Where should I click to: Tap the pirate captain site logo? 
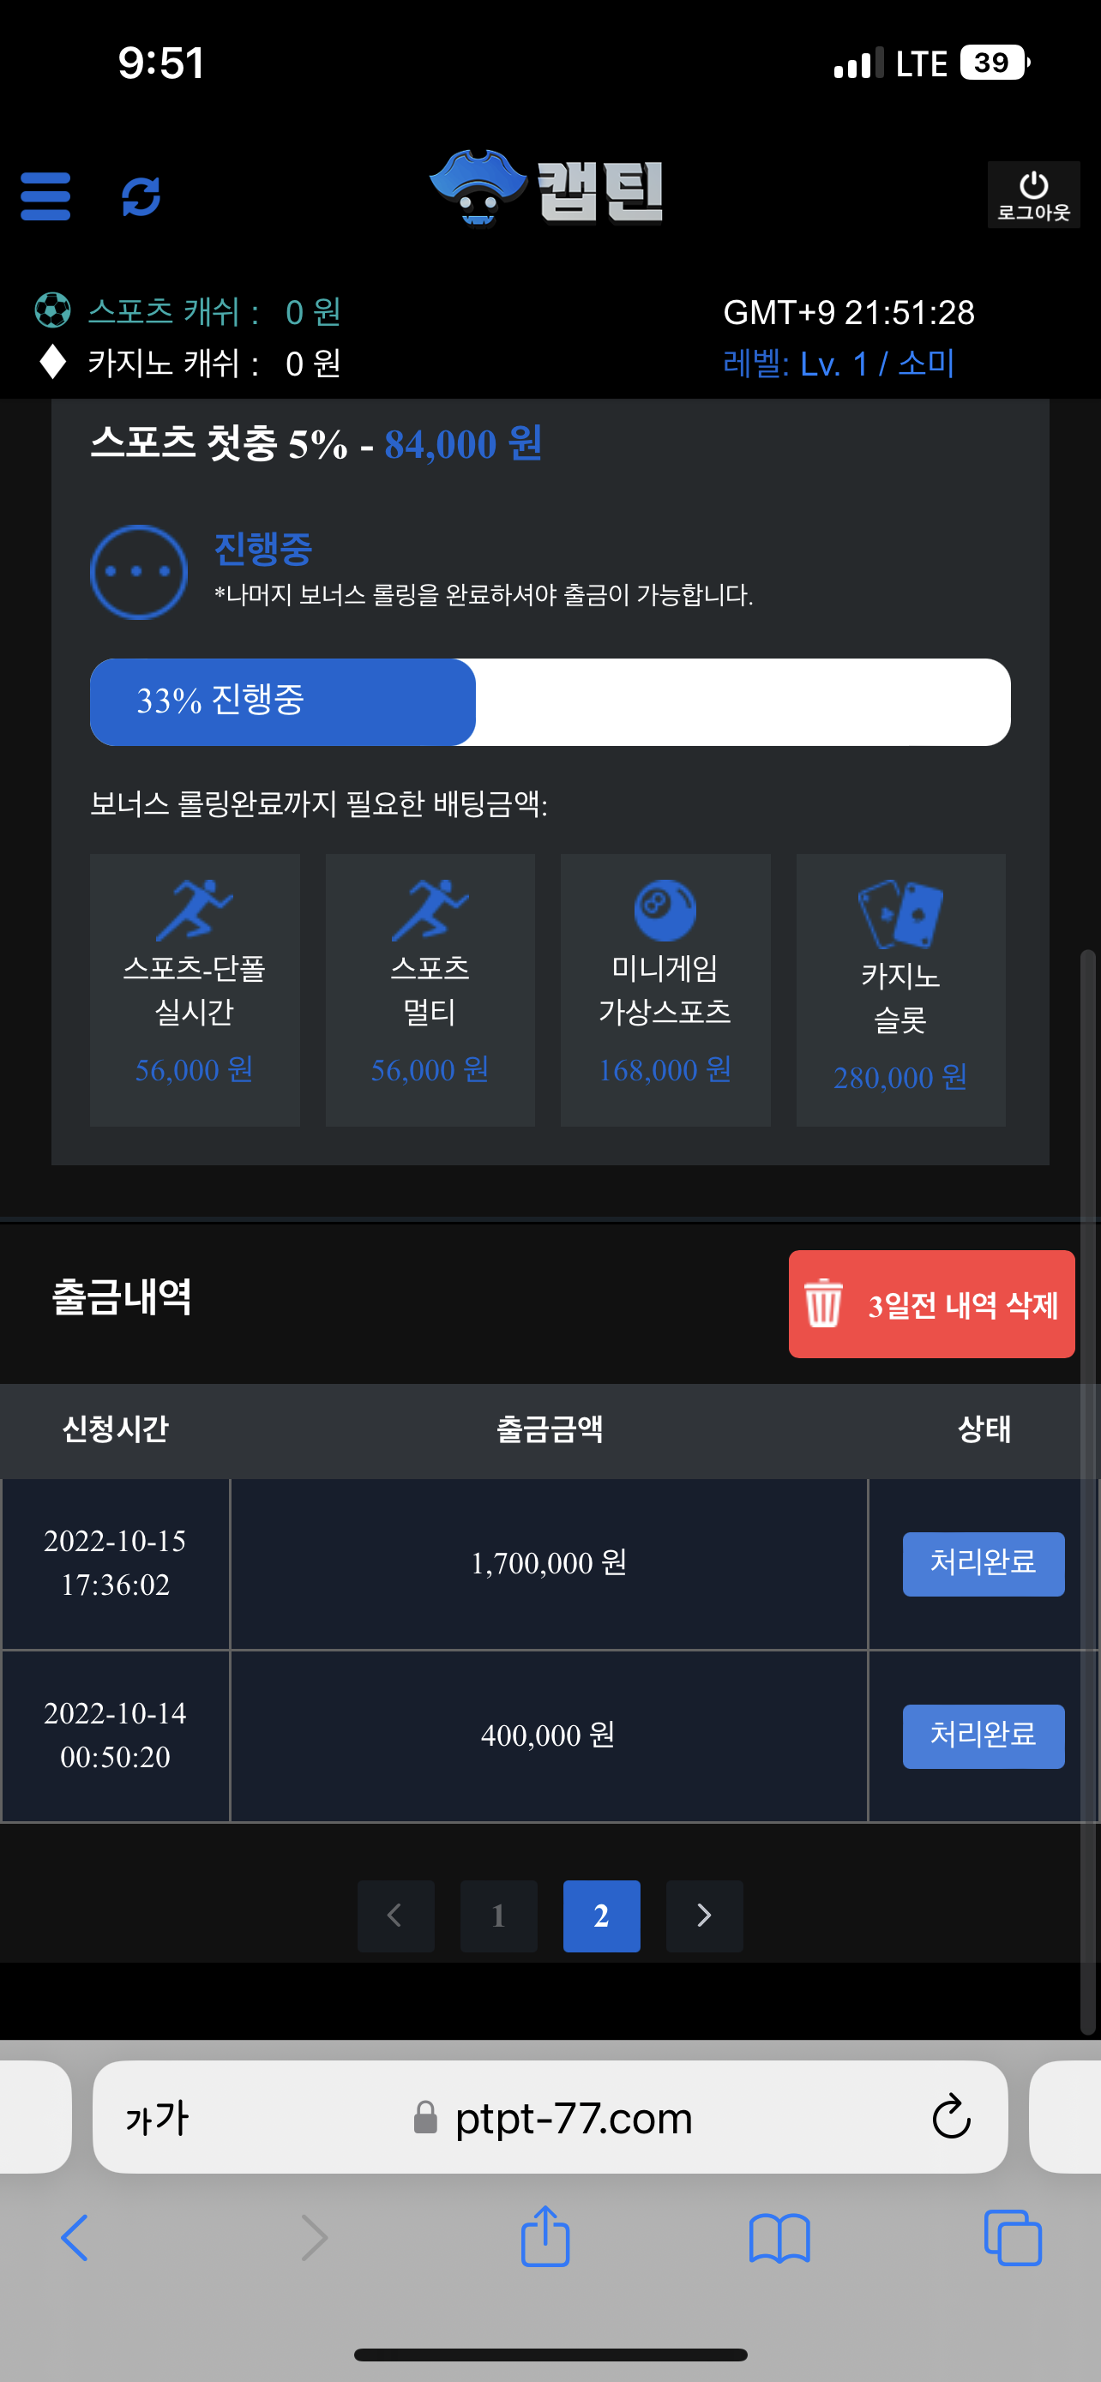(547, 190)
